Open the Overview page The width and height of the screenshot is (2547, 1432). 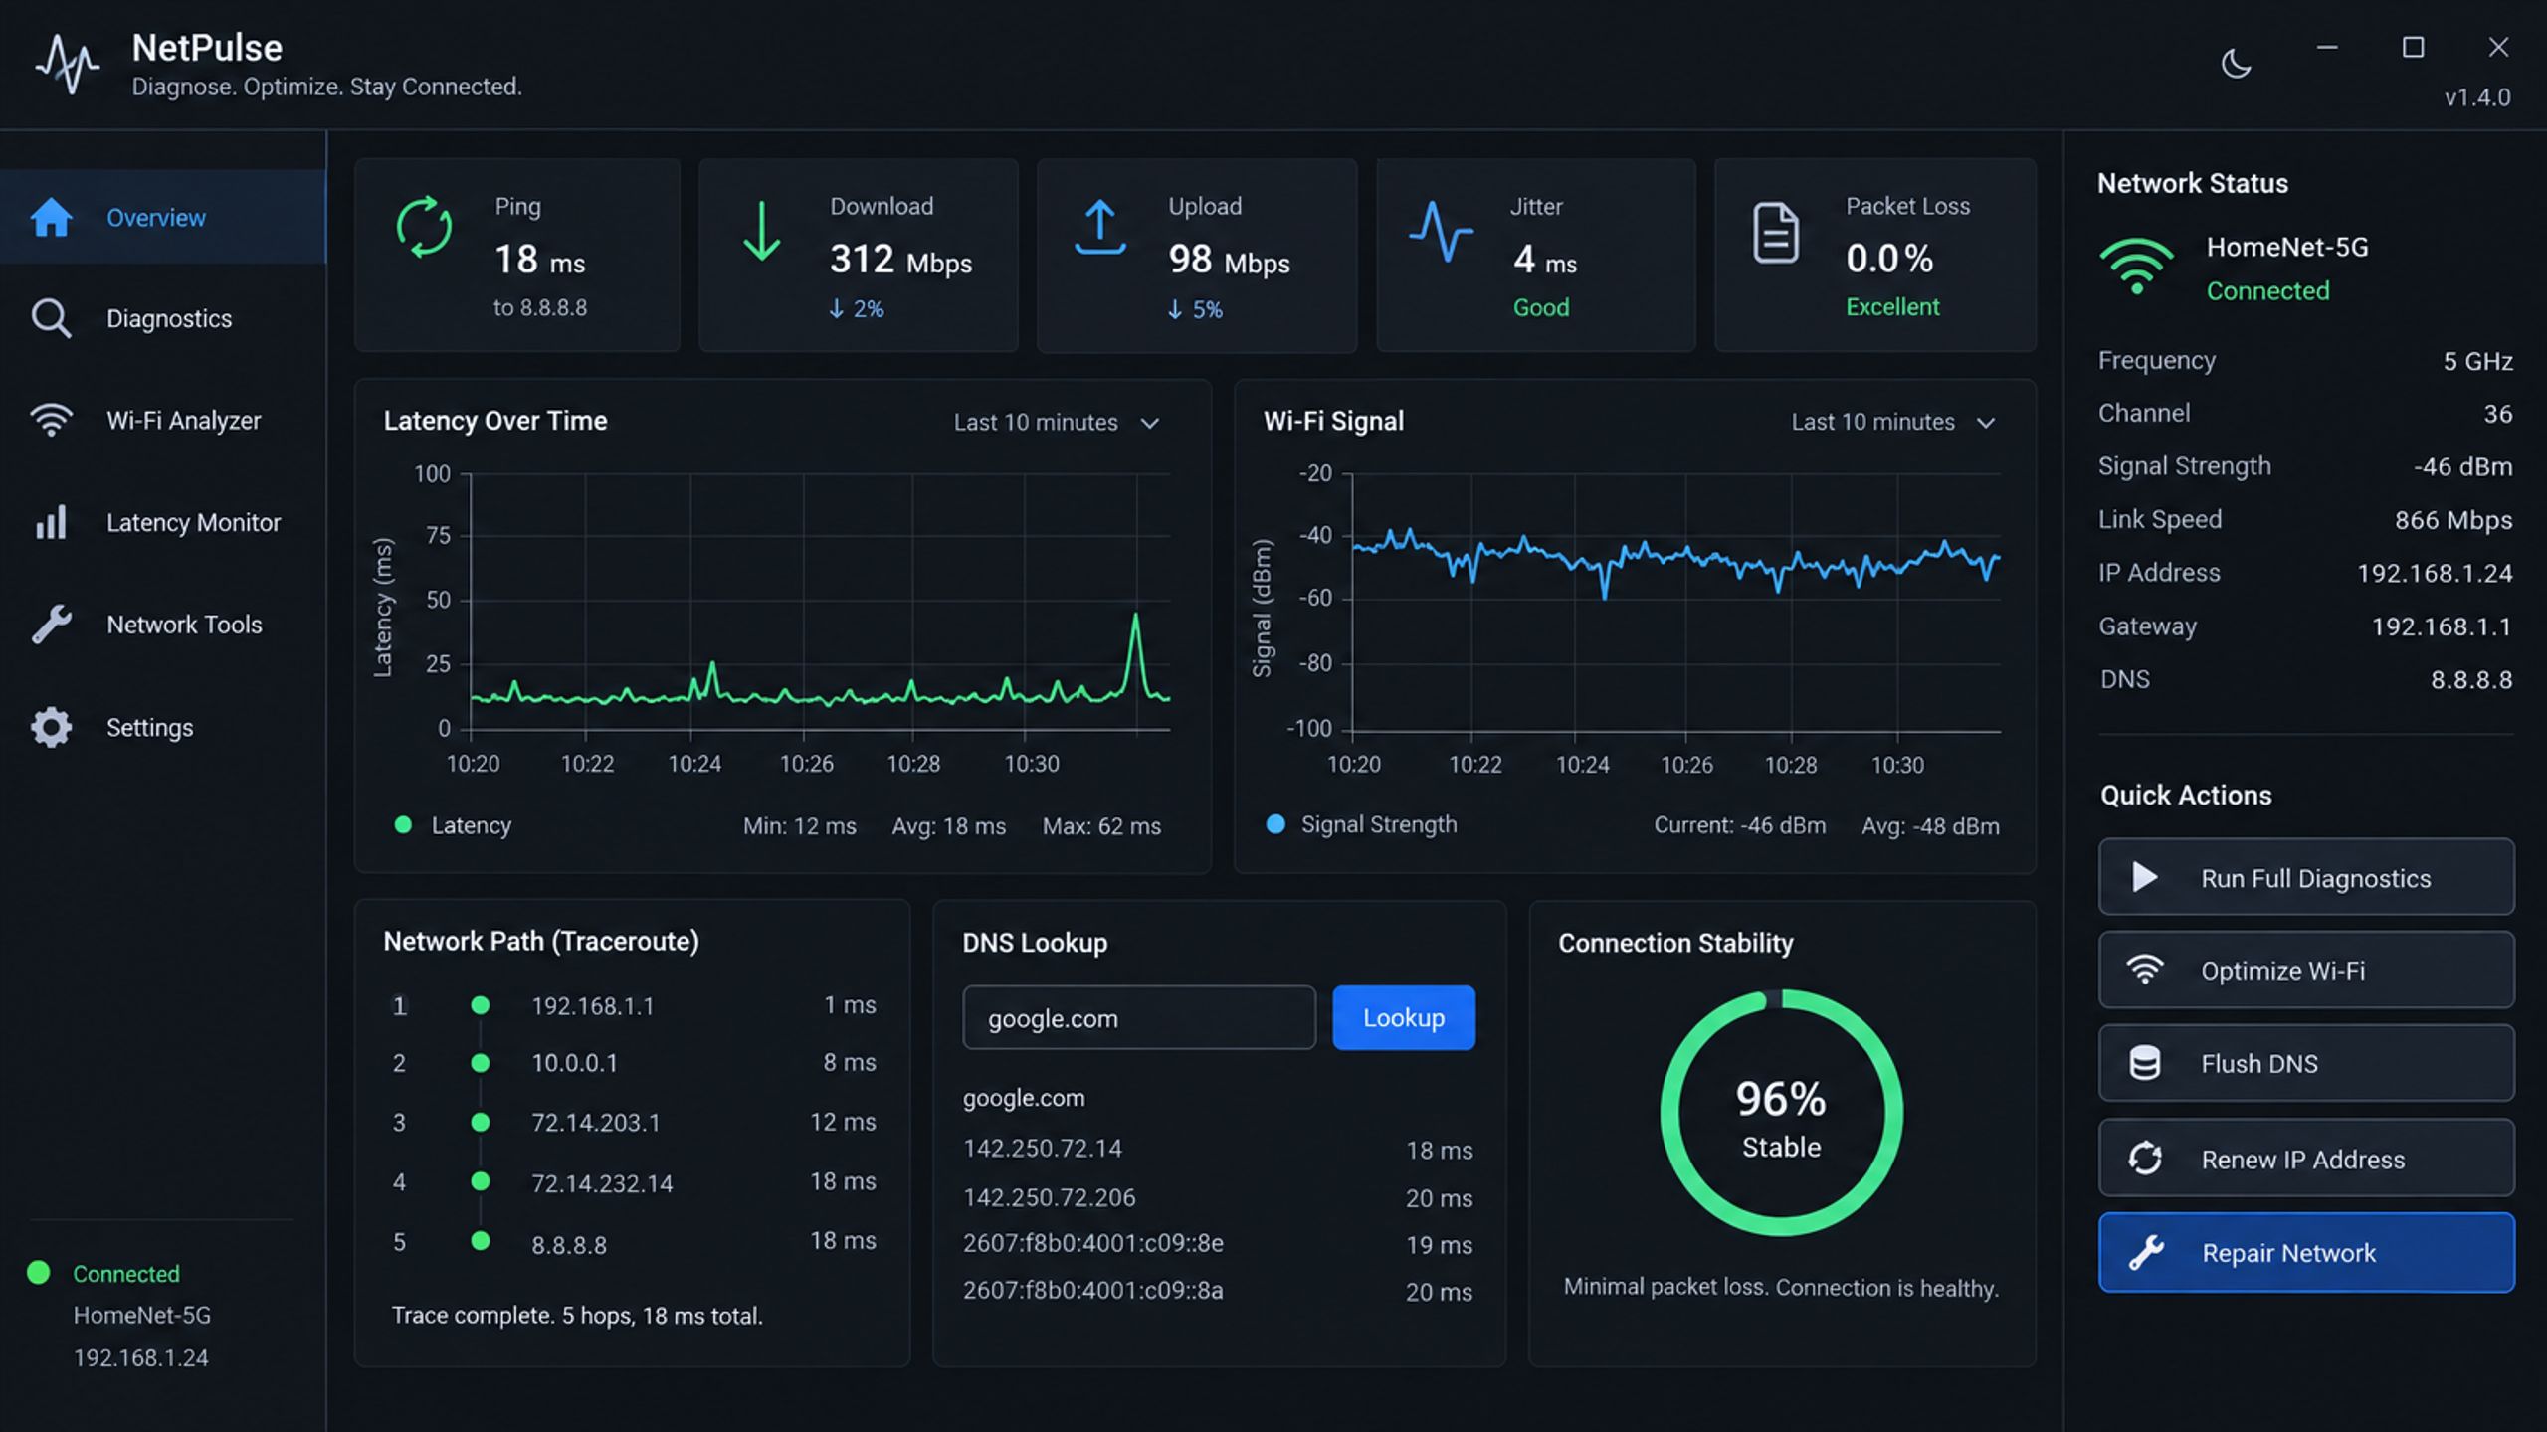(x=163, y=217)
